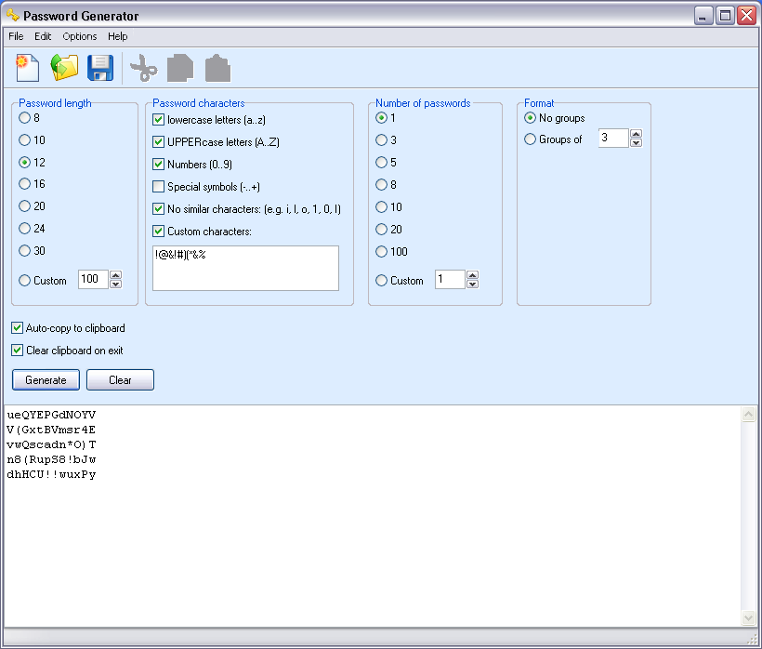The height and width of the screenshot is (649, 762).
Task: Increase custom password length with up arrow
Action: point(115,275)
